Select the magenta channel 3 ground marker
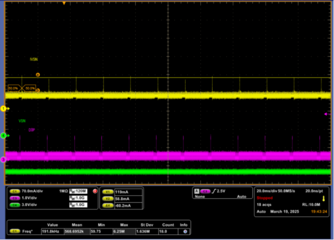Image resolution: width=334 pixels, height=240 pixels. [3, 159]
